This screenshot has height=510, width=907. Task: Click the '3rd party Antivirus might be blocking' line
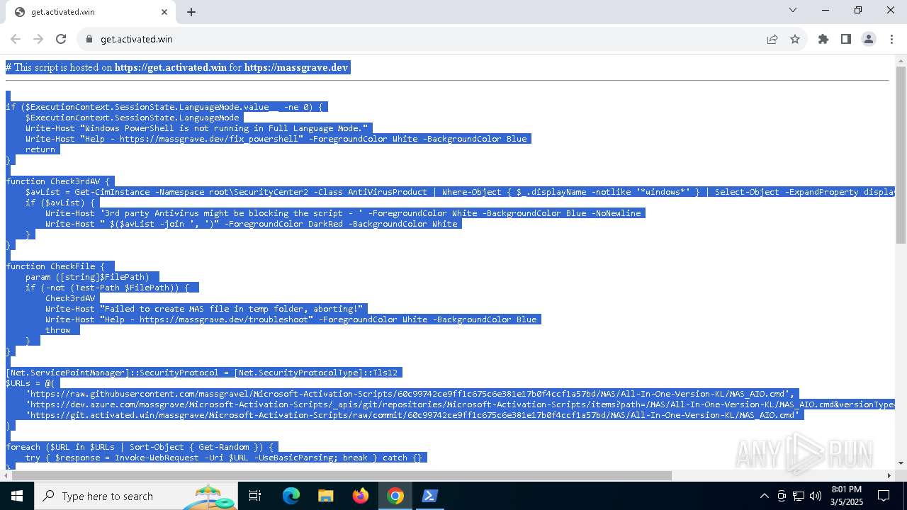click(x=343, y=213)
